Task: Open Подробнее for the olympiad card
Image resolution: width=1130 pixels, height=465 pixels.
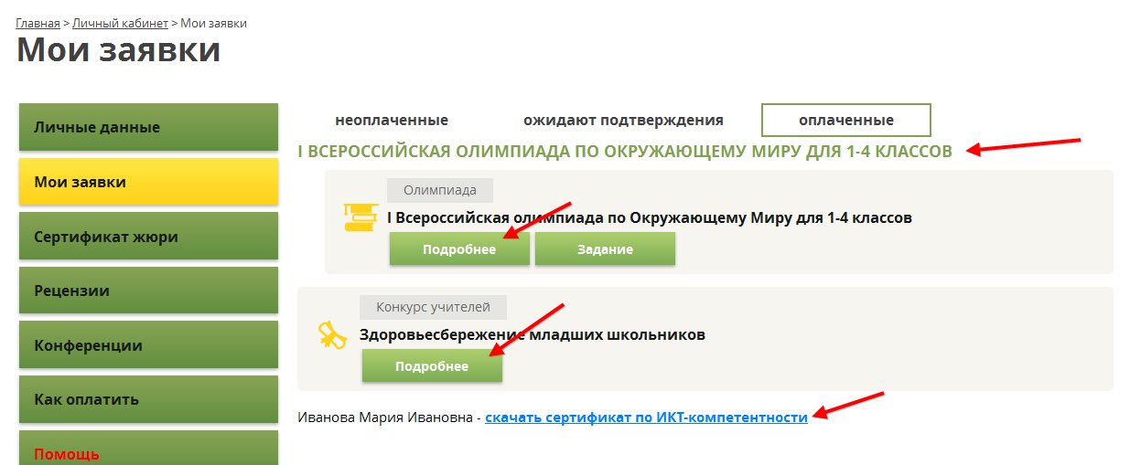Action: tap(459, 249)
